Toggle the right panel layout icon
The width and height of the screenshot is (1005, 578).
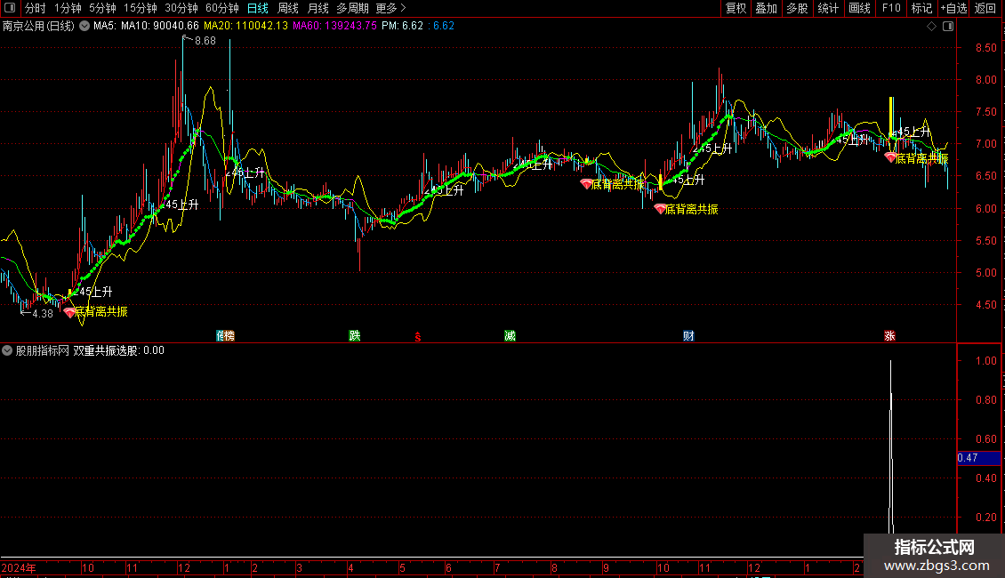pyautogui.click(x=948, y=27)
